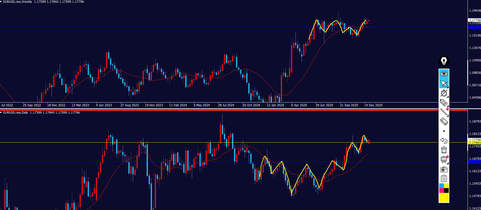
Task: Switch to cursor mode arrow
Action: point(444,83)
